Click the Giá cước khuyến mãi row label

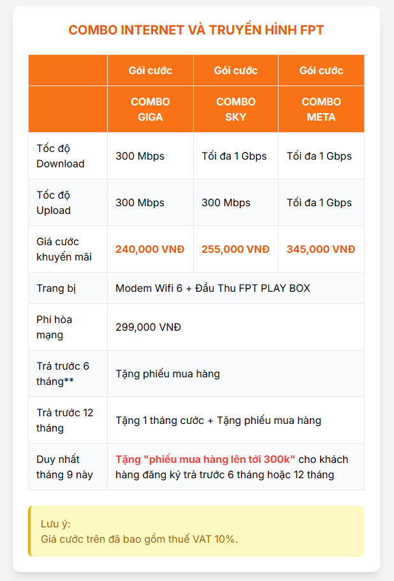(x=64, y=249)
